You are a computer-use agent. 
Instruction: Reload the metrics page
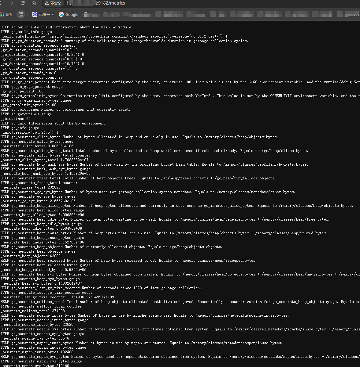(23, 3)
